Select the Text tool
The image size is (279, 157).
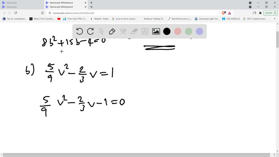click(x=145, y=31)
